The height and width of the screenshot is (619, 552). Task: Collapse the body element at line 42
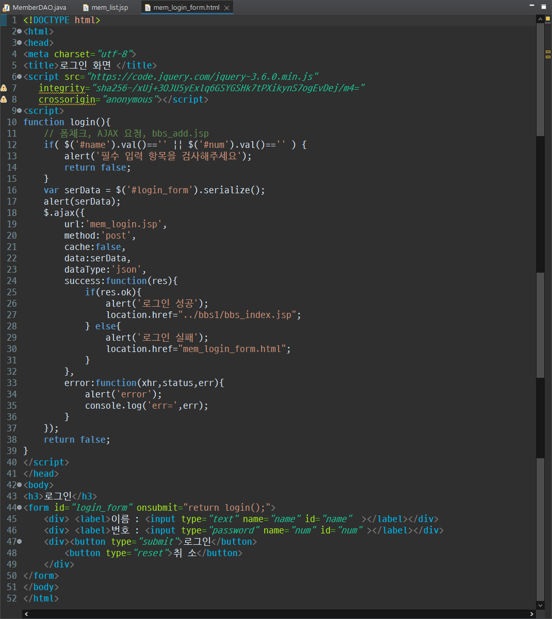point(19,485)
